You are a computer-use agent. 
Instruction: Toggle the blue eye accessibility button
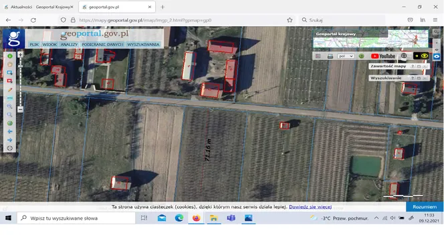tap(437, 56)
